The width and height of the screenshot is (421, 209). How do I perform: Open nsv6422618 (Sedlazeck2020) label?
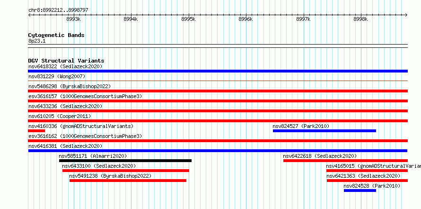coord(320,156)
